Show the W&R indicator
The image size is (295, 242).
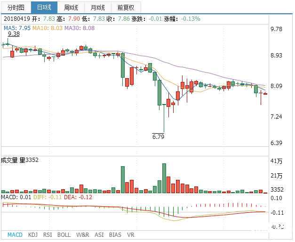(83, 235)
